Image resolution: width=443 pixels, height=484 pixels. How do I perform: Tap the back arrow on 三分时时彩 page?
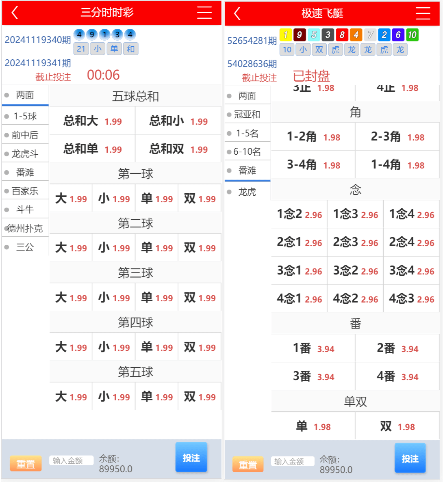point(15,13)
